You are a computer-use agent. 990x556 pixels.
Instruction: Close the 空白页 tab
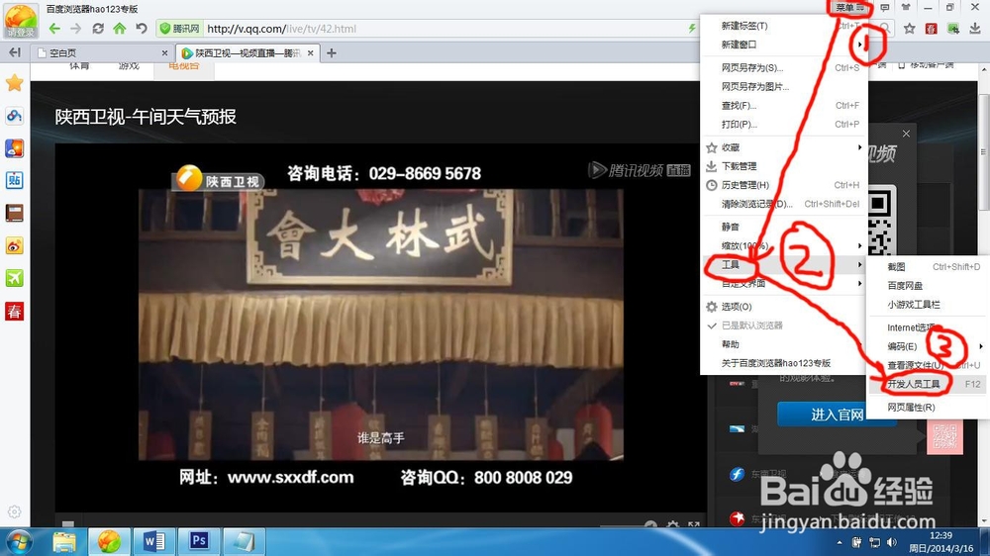tap(164, 53)
